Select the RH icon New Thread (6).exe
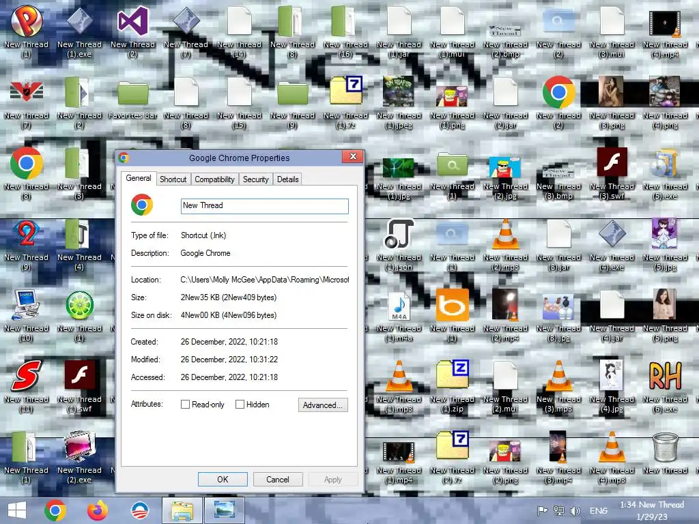 665,386
